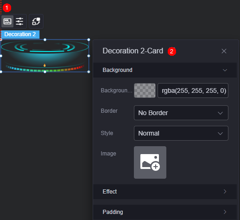This screenshot has width=240, height=220.
Task: Click the right-middle handle of the widget
Action: [x=88, y=56]
